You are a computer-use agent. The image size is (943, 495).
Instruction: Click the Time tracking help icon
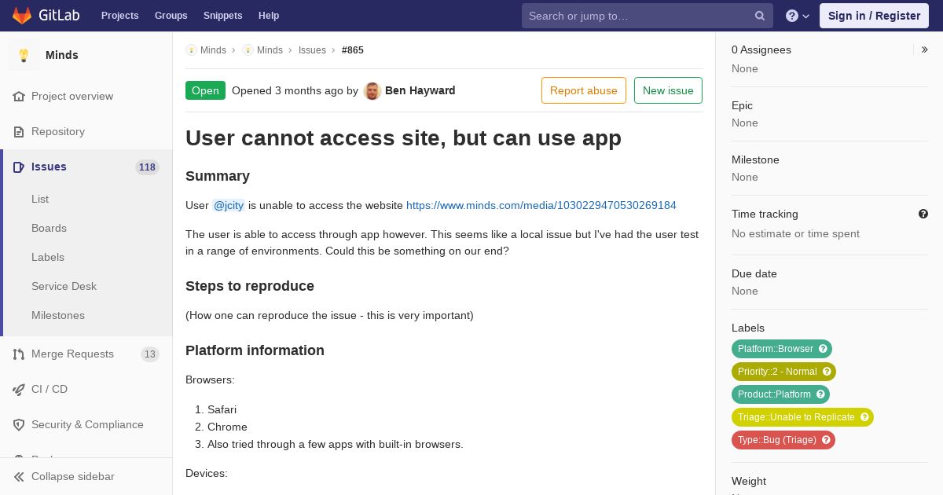click(x=923, y=214)
